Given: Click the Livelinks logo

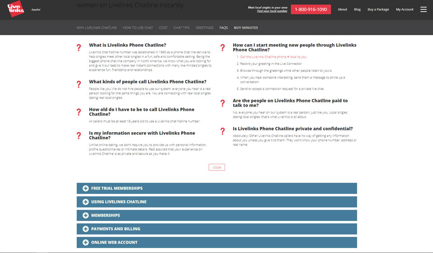Looking at the screenshot, I should pyautogui.click(x=15, y=9).
